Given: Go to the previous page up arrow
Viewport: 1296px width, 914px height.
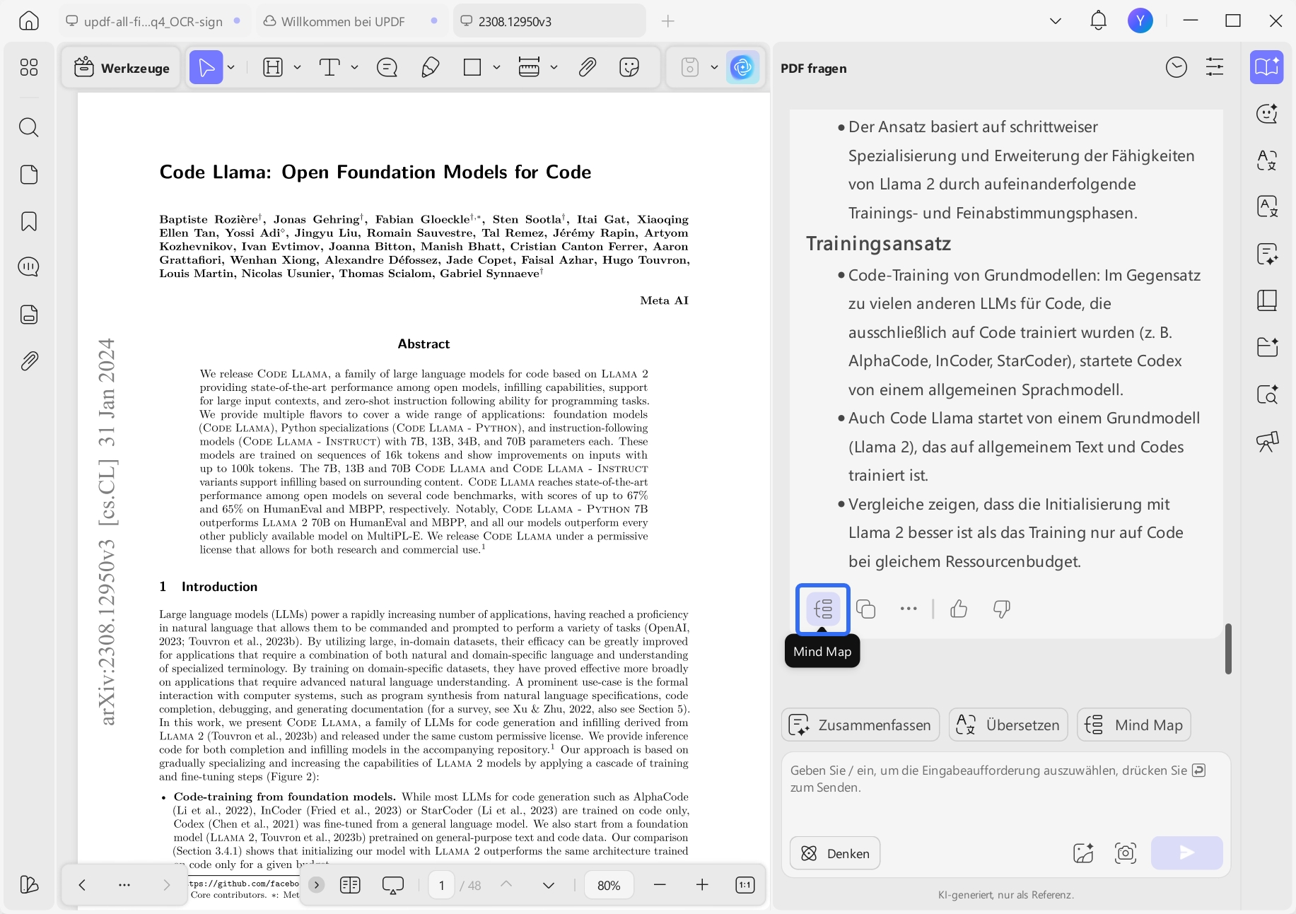Looking at the screenshot, I should [506, 884].
